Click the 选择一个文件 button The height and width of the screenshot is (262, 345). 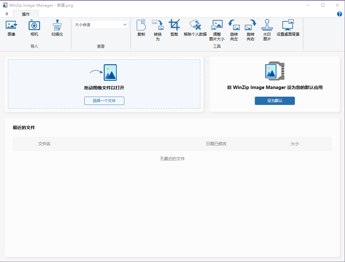tap(104, 101)
